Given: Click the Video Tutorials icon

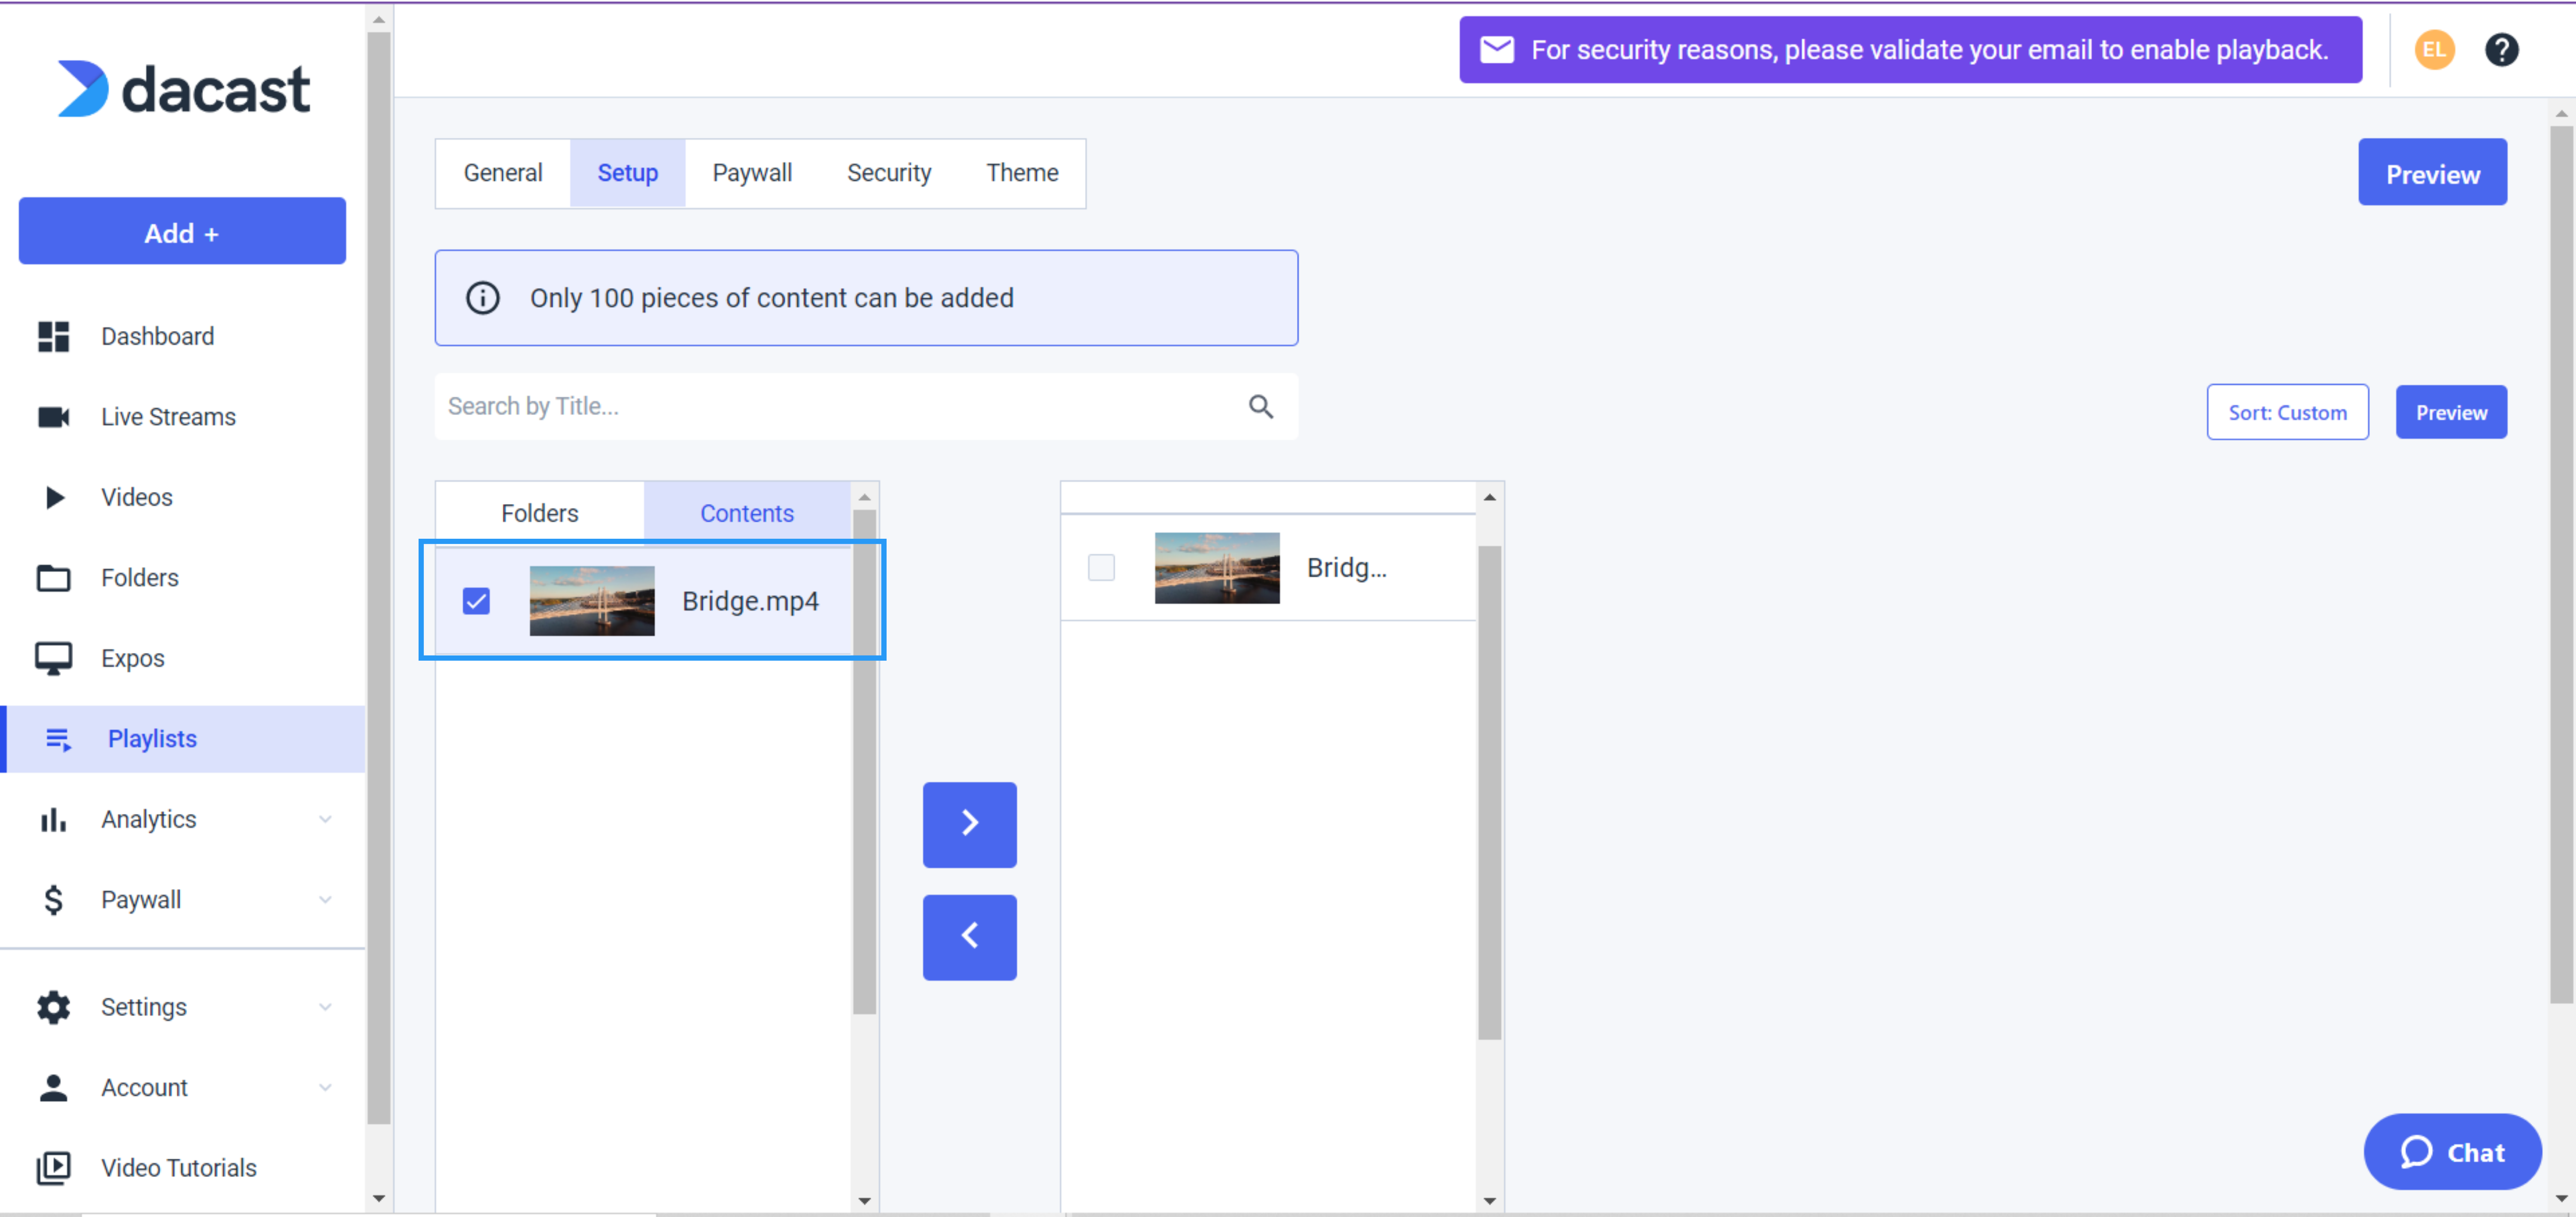Looking at the screenshot, I should [54, 1168].
